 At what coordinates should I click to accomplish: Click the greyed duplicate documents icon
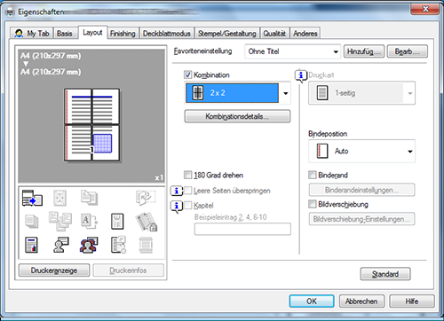point(89,198)
